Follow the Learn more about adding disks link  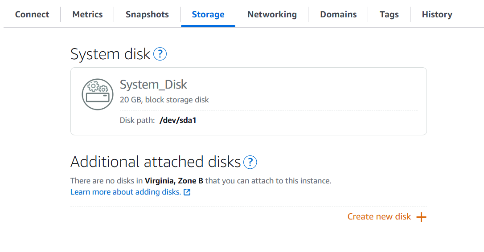[126, 192]
